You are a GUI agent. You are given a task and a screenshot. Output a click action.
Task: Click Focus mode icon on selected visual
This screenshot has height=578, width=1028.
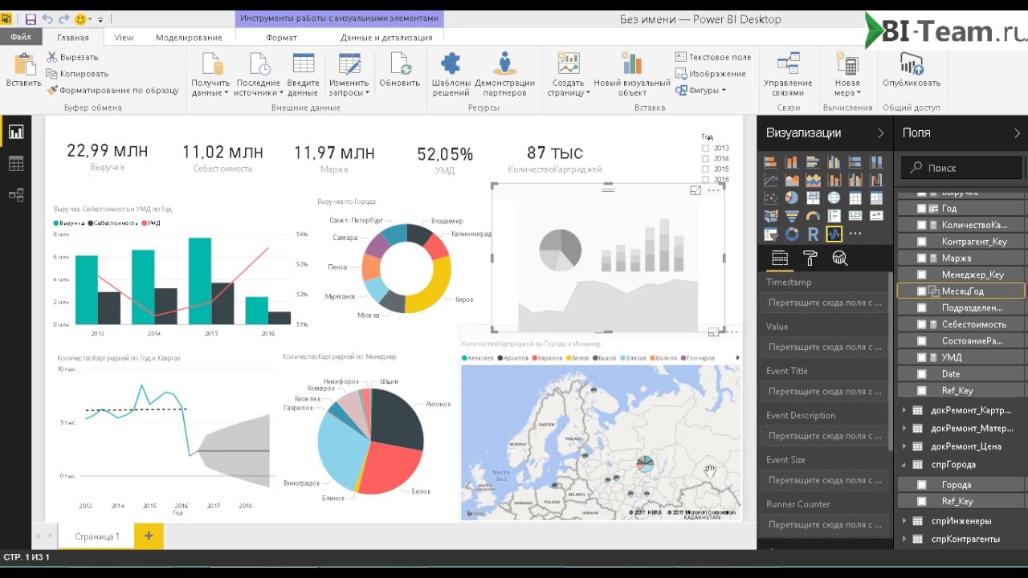696,190
